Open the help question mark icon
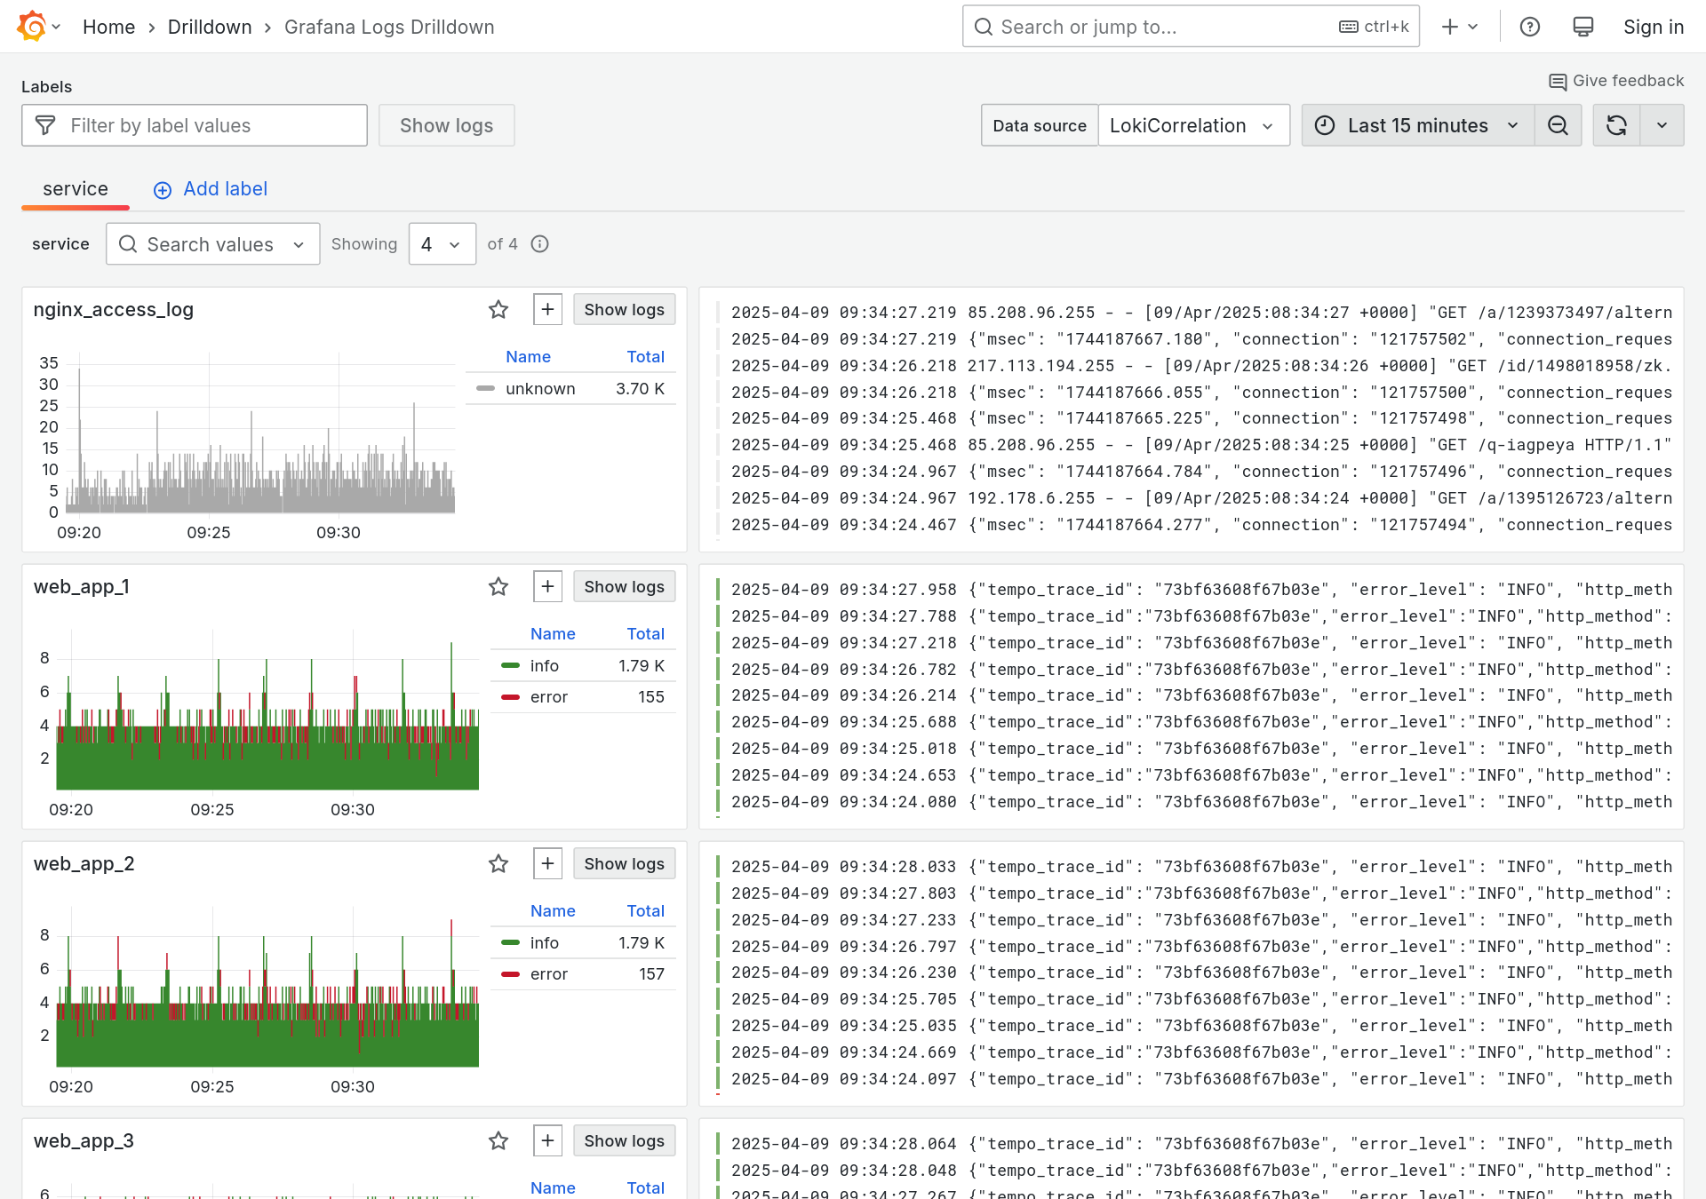The image size is (1706, 1199). (x=1530, y=27)
